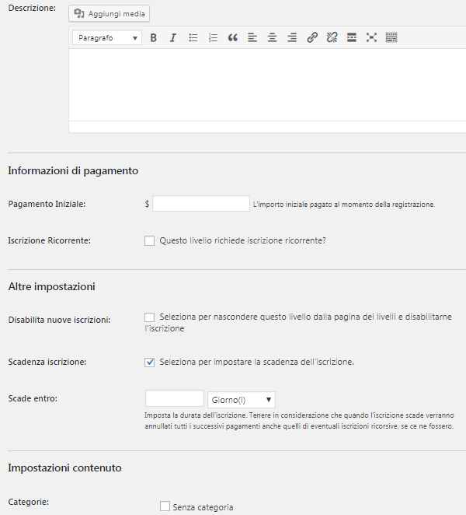Open the Paragrafo format dropdown
Screen dimensions: 466x515
107,37
